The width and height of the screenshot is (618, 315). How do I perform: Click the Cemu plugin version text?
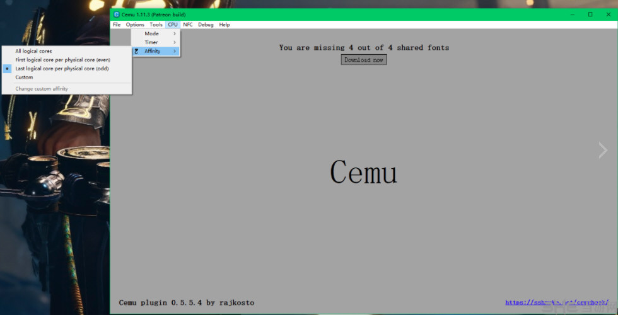(187, 303)
